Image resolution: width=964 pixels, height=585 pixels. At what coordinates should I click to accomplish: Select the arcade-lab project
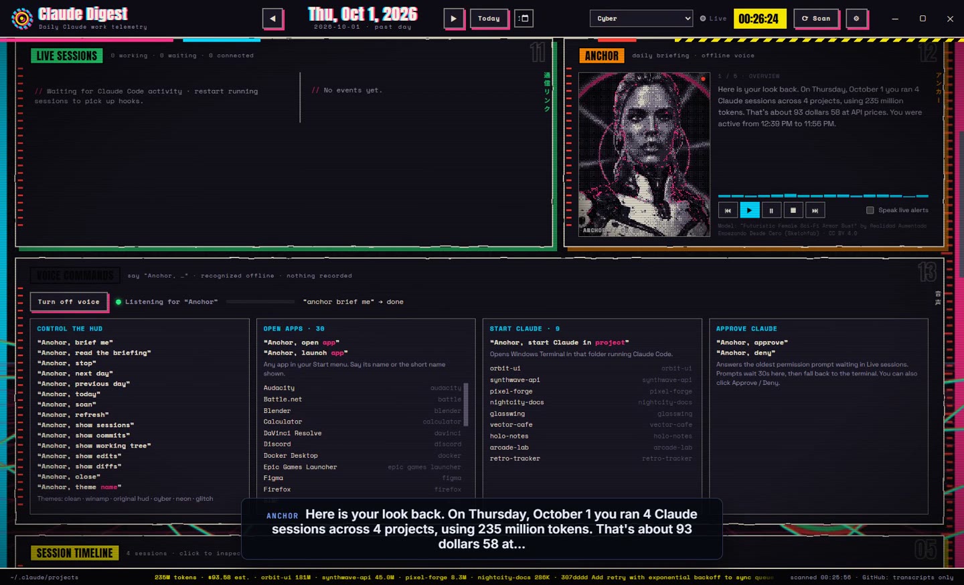coord(591,447)
